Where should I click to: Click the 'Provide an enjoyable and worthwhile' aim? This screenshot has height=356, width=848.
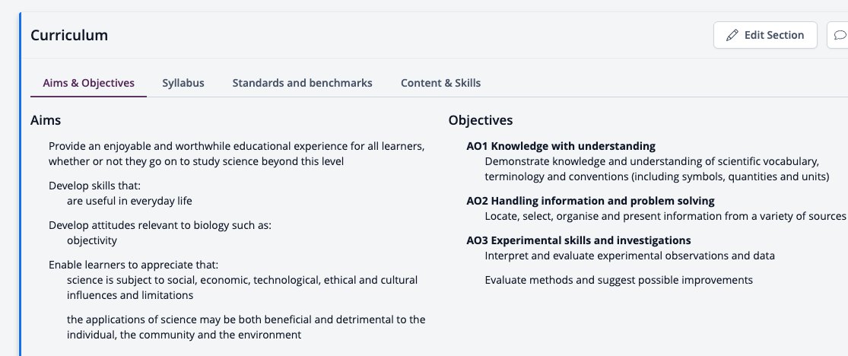[x=237, y=154]
